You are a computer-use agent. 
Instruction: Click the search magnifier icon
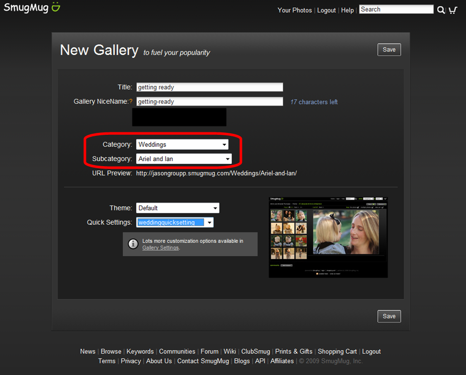point(441,10)
